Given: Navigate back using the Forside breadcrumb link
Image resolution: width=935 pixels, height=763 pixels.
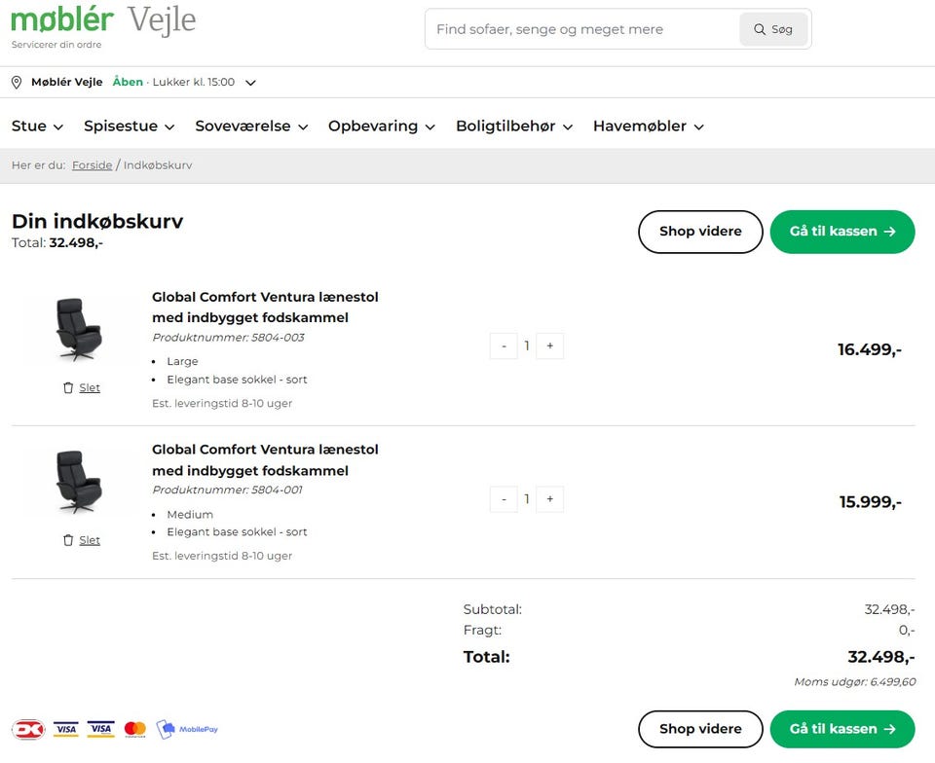Looking at the screenshot, I should coord(92,165).
